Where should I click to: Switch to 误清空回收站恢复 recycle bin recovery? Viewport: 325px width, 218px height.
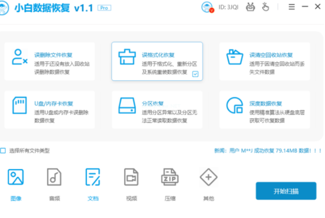265,61
